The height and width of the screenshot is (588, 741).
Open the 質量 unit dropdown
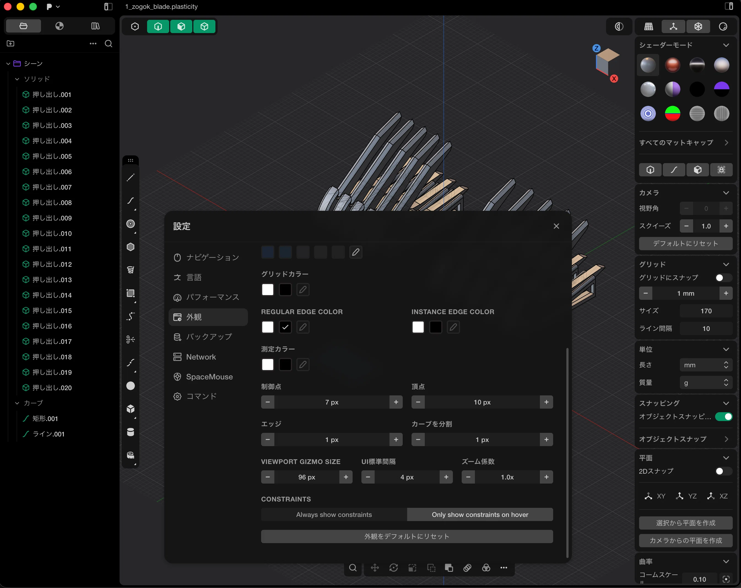coord(706,383)
